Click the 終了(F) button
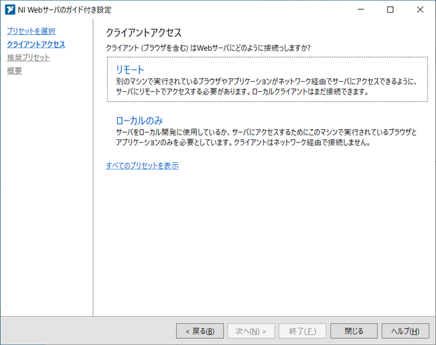Viewport: 436px width, 345px height. (x=303, y=331)
